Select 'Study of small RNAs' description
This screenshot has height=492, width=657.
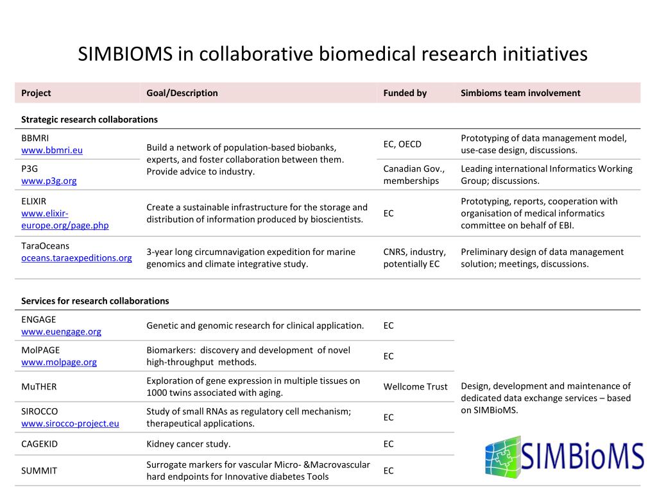[x=248, y=417]
